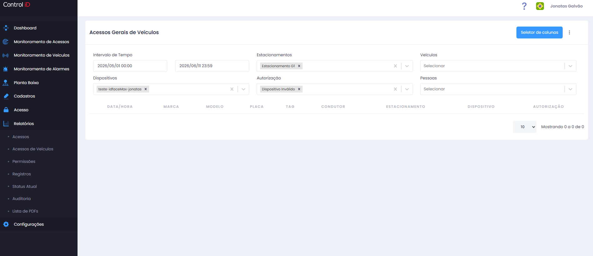Click the Relatórios chart icon
Image resolution: width=593 pixels, height=256 pixels.
pyautogui.click(x=6, y=123)
